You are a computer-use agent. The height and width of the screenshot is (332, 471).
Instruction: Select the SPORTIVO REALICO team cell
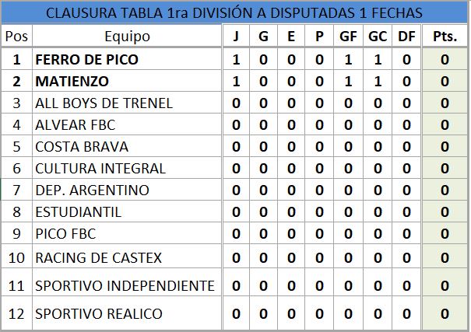99,313
